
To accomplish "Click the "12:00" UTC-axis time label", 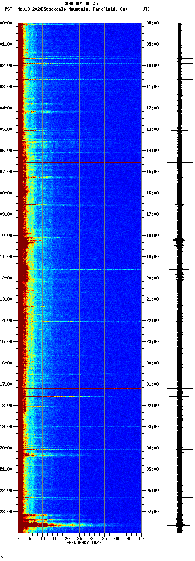I will (153, 108).
